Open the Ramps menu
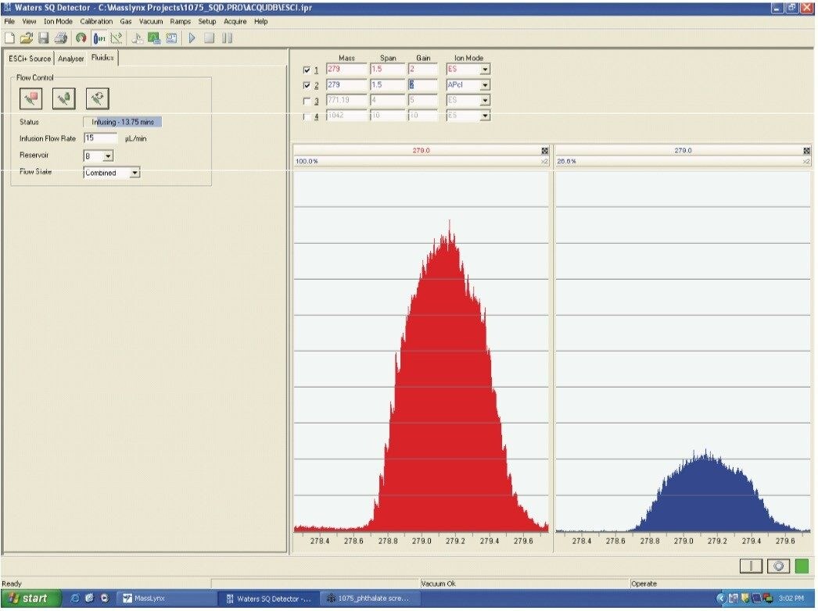Screen dimensions: 818x611 pyautogui.click(x=181, y=21)
